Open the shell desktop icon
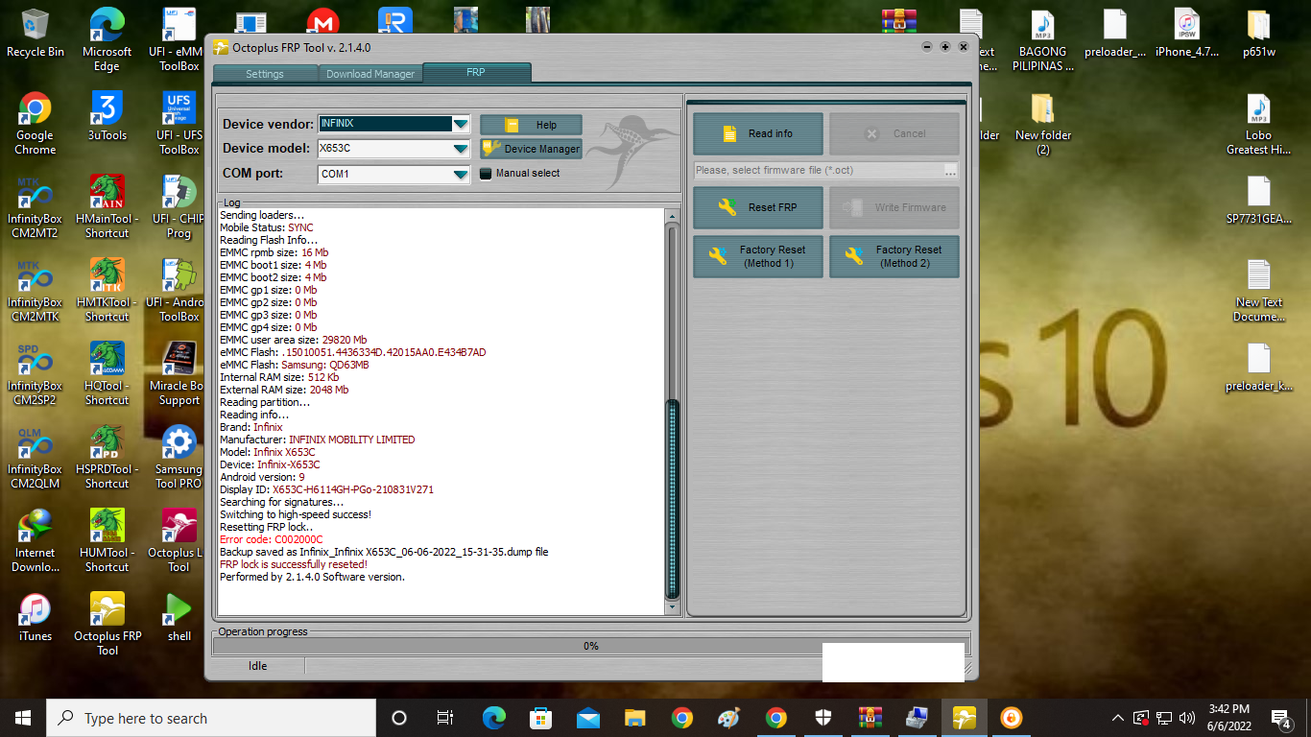The height and width of the screenshot is (737, 1311). 179,617
